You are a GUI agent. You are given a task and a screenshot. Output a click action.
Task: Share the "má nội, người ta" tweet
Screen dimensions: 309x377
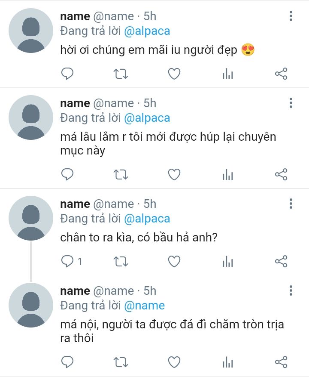[x=281, y=362]
